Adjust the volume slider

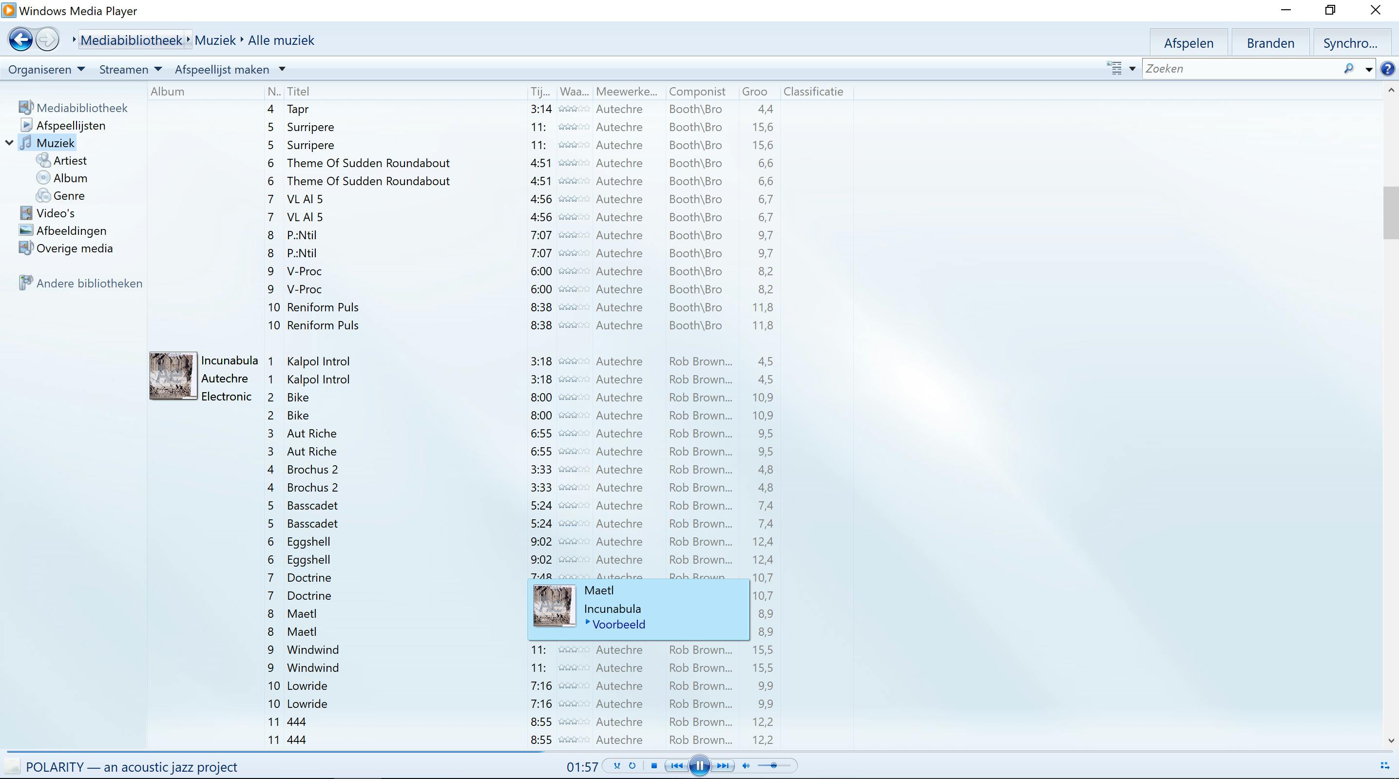[x=773, y=765]
